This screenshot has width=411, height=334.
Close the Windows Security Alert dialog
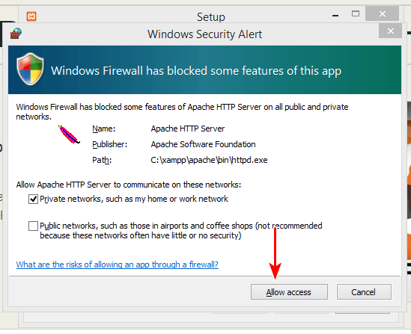pos(391,31)
